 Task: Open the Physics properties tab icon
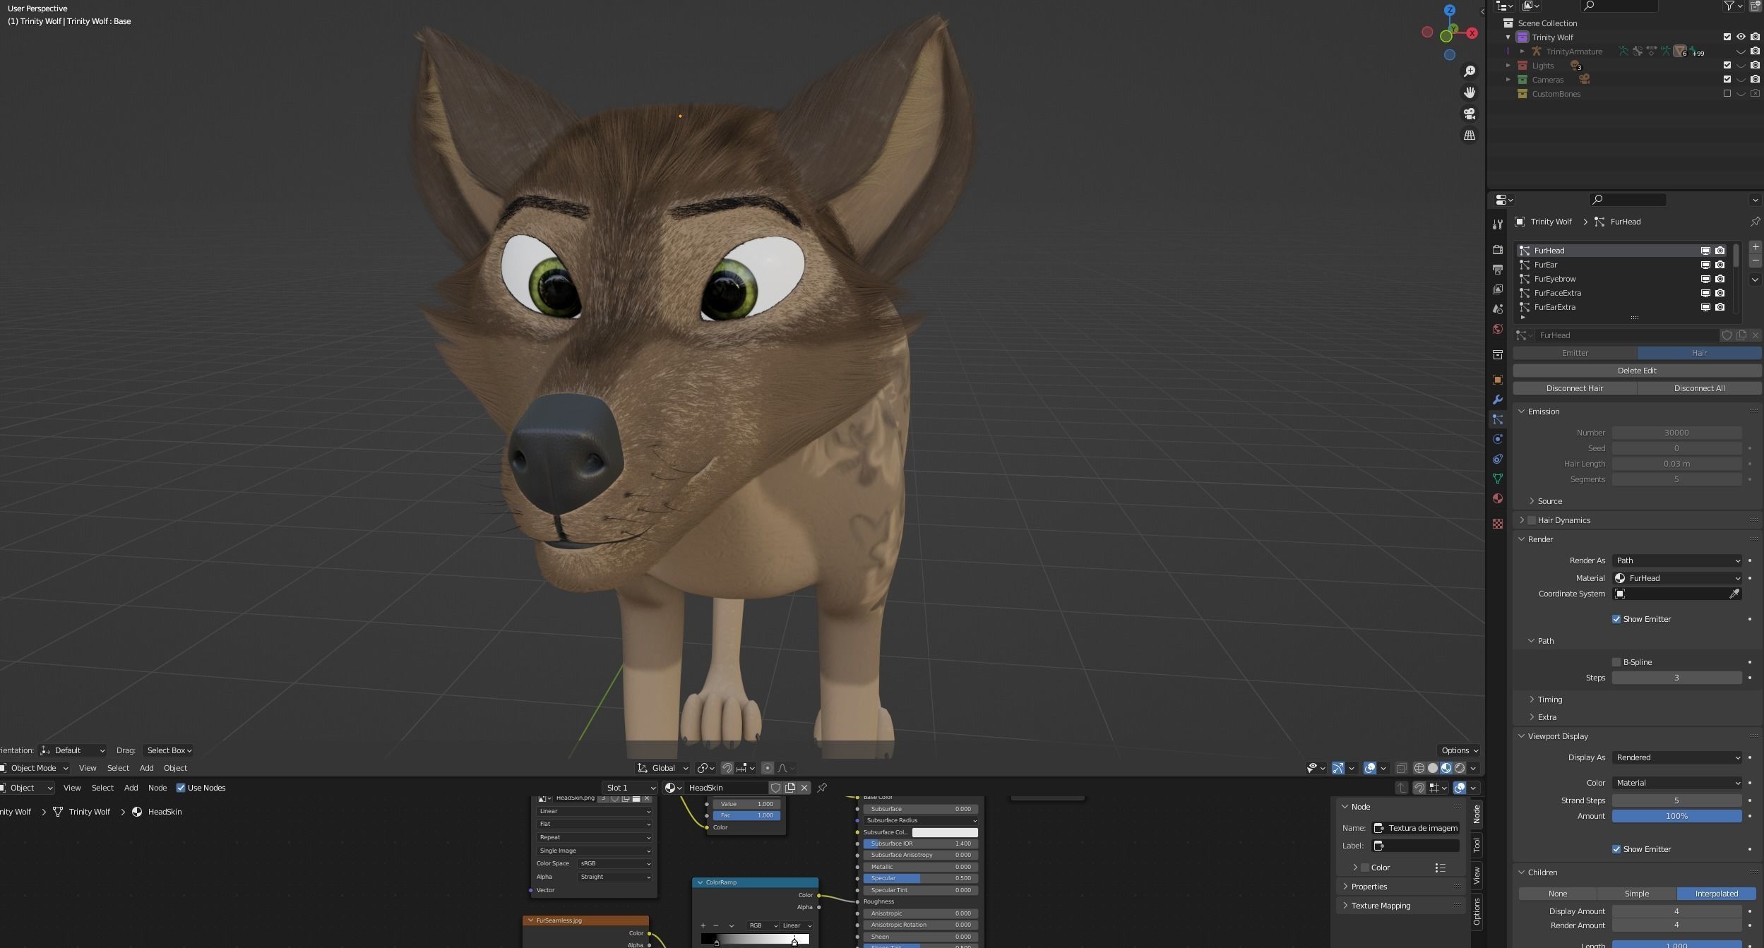pyautogui.click(x=1497, y=439)
